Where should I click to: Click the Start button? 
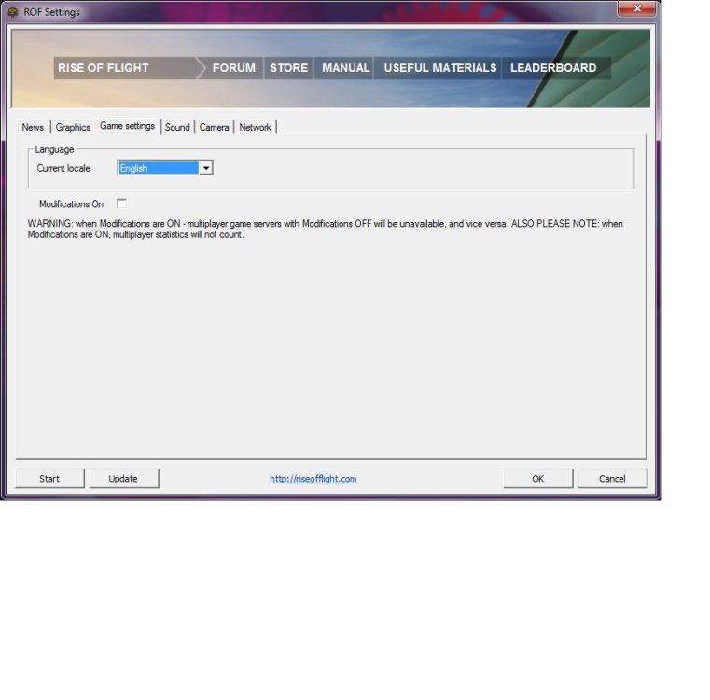coord(49,479)
